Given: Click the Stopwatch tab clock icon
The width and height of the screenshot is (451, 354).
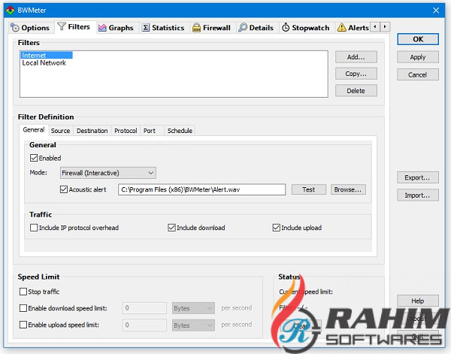Looking at the screenshot, I should point(286,27).
